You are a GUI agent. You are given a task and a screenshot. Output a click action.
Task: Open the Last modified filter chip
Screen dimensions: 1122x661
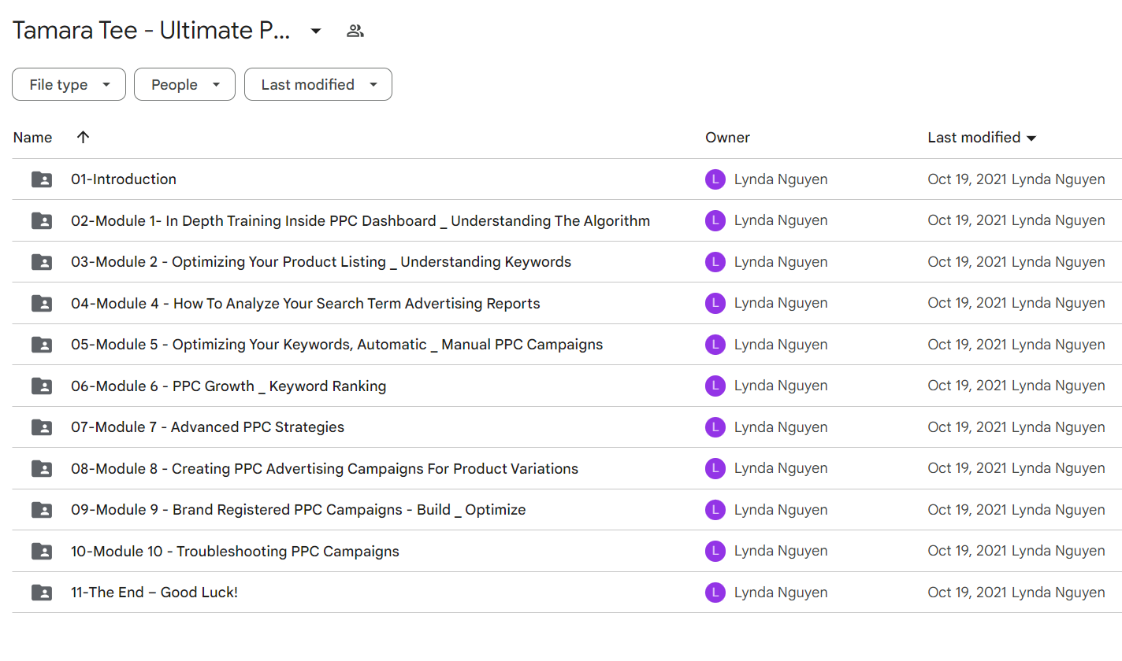pyautogui.click(x=318, y=85)
